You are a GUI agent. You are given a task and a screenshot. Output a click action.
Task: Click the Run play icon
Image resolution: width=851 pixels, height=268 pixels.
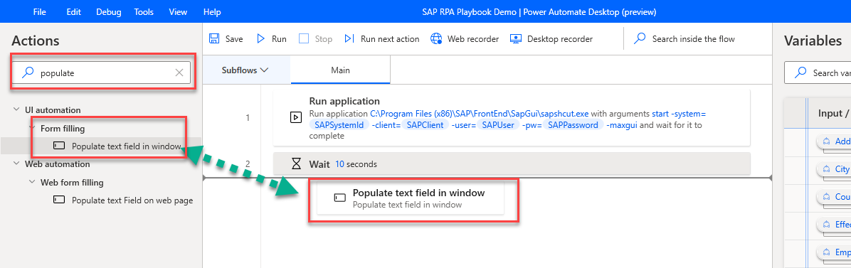[260, 38]
